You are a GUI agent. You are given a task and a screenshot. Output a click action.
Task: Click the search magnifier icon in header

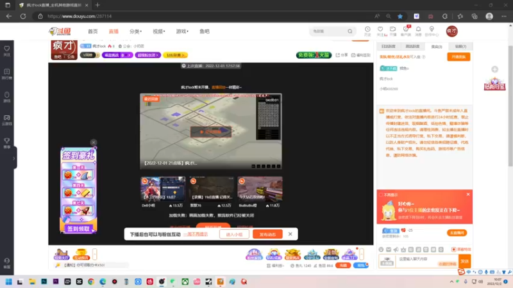coord(350,31)
